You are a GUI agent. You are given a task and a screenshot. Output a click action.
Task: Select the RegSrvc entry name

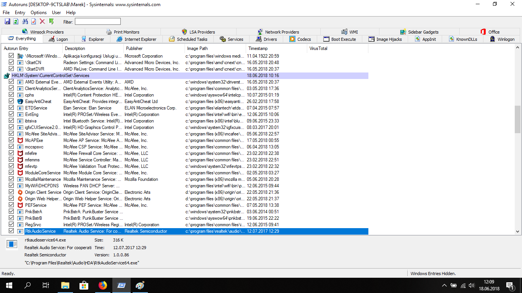pos(33,225)
